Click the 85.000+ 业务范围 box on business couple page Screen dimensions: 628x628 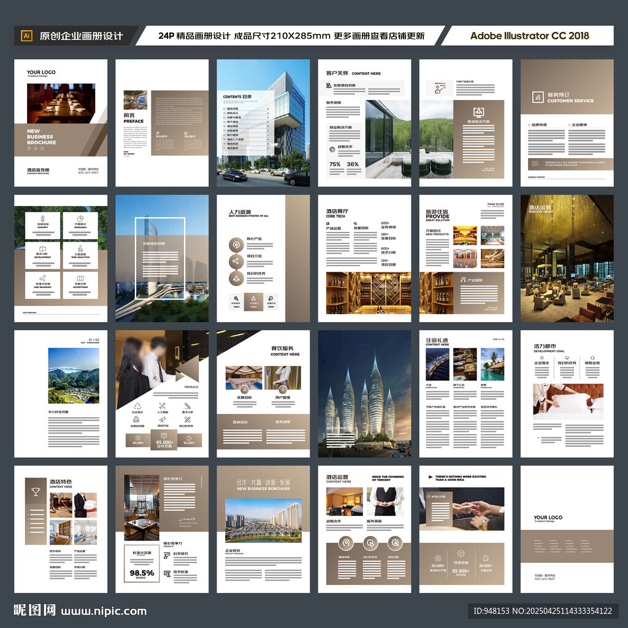(x=164, y=440)
